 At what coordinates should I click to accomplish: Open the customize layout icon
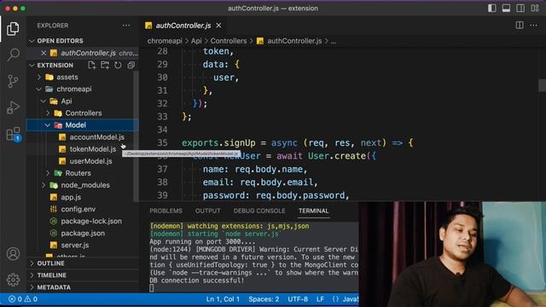(535, 8)
